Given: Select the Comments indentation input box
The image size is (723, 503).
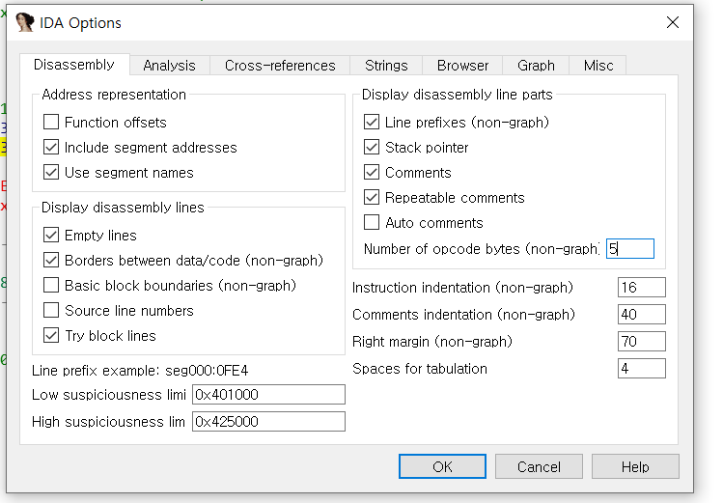Looking at the screenshot, I should pyautogui.click(x=641, y=315).
